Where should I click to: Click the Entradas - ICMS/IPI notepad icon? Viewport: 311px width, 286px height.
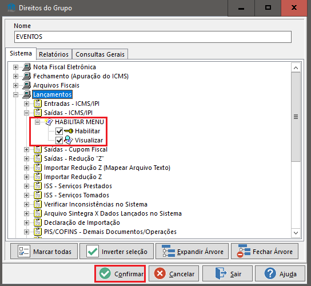click(x=38, y=104)
